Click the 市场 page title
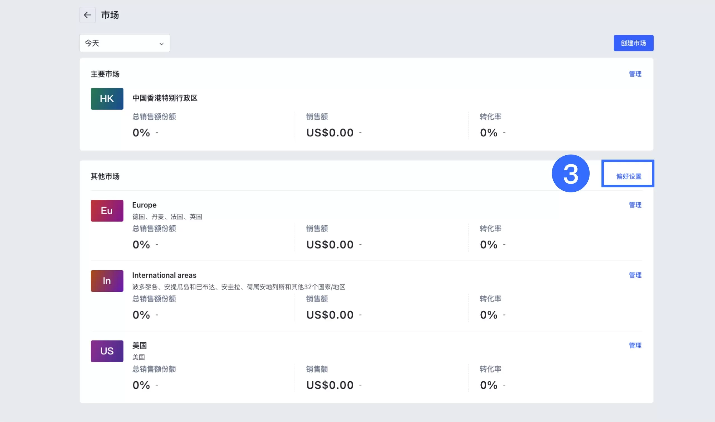 pos(110,15)
